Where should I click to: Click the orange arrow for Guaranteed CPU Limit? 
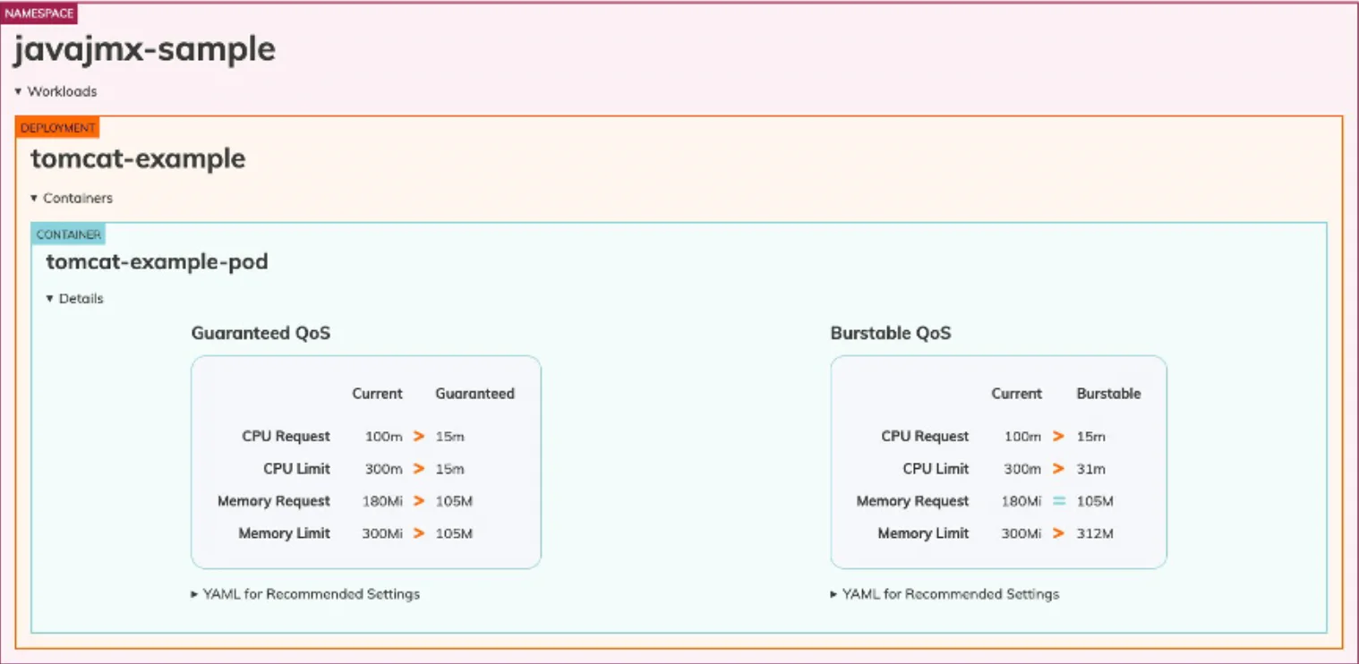point(418,469)
